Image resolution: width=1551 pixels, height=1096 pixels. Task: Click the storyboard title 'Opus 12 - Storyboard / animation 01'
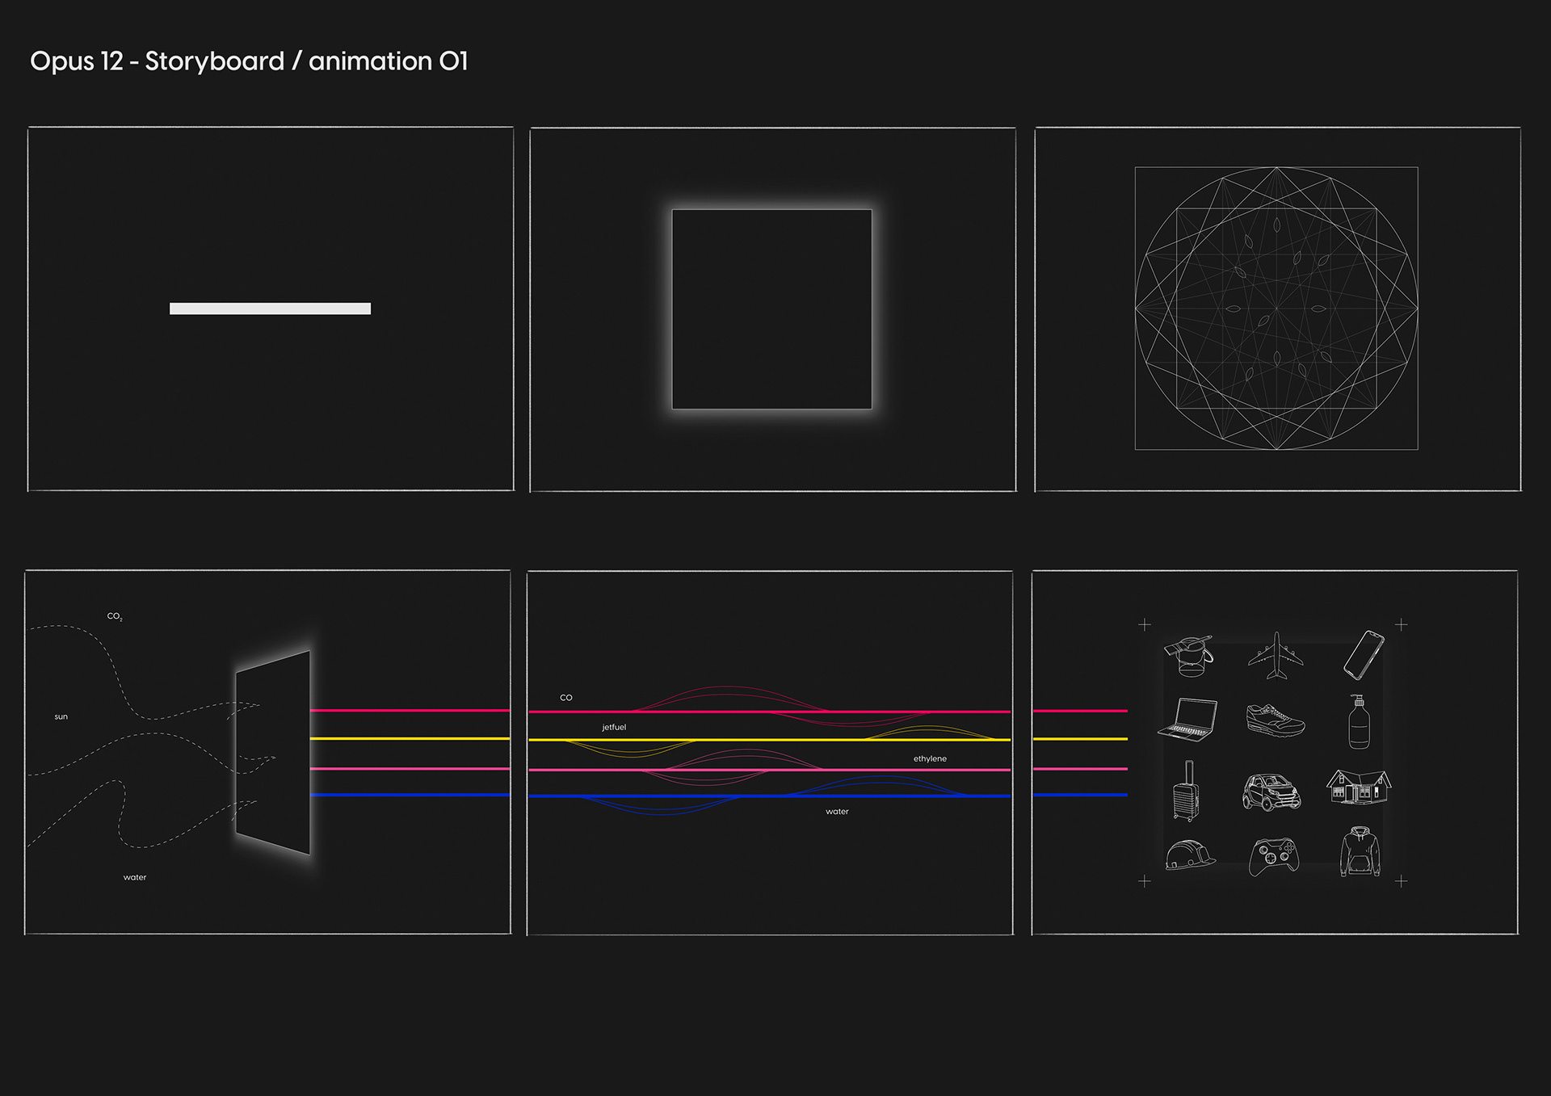249,61
